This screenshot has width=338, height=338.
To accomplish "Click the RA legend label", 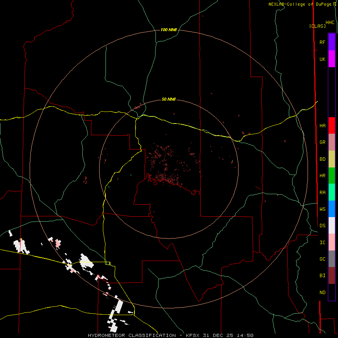I will click(x=323, y=193).
